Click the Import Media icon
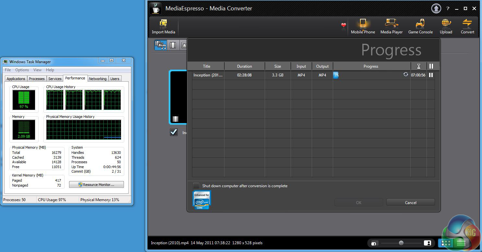Screen dimensions: 482x252 [163, 24]
